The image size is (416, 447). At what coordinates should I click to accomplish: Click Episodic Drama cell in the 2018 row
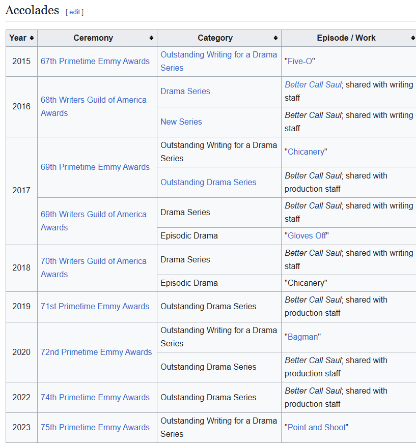(219, 283)
